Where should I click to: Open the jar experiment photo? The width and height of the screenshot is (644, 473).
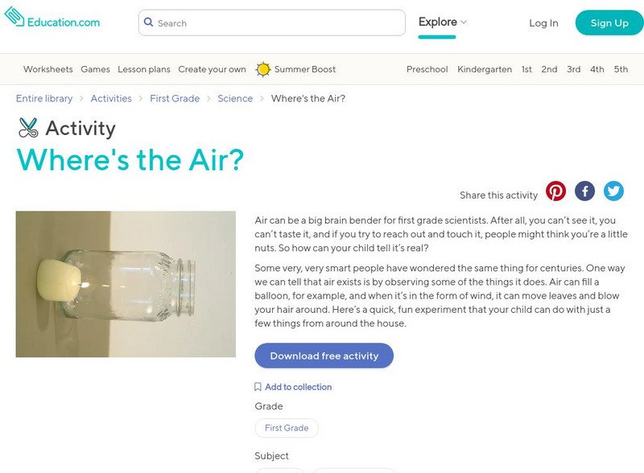tap(126, 283)
